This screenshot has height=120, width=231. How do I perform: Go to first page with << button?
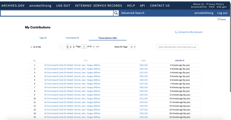61,47
